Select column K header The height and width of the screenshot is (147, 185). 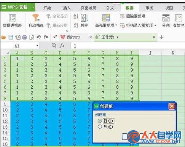[x=173, y=53]
